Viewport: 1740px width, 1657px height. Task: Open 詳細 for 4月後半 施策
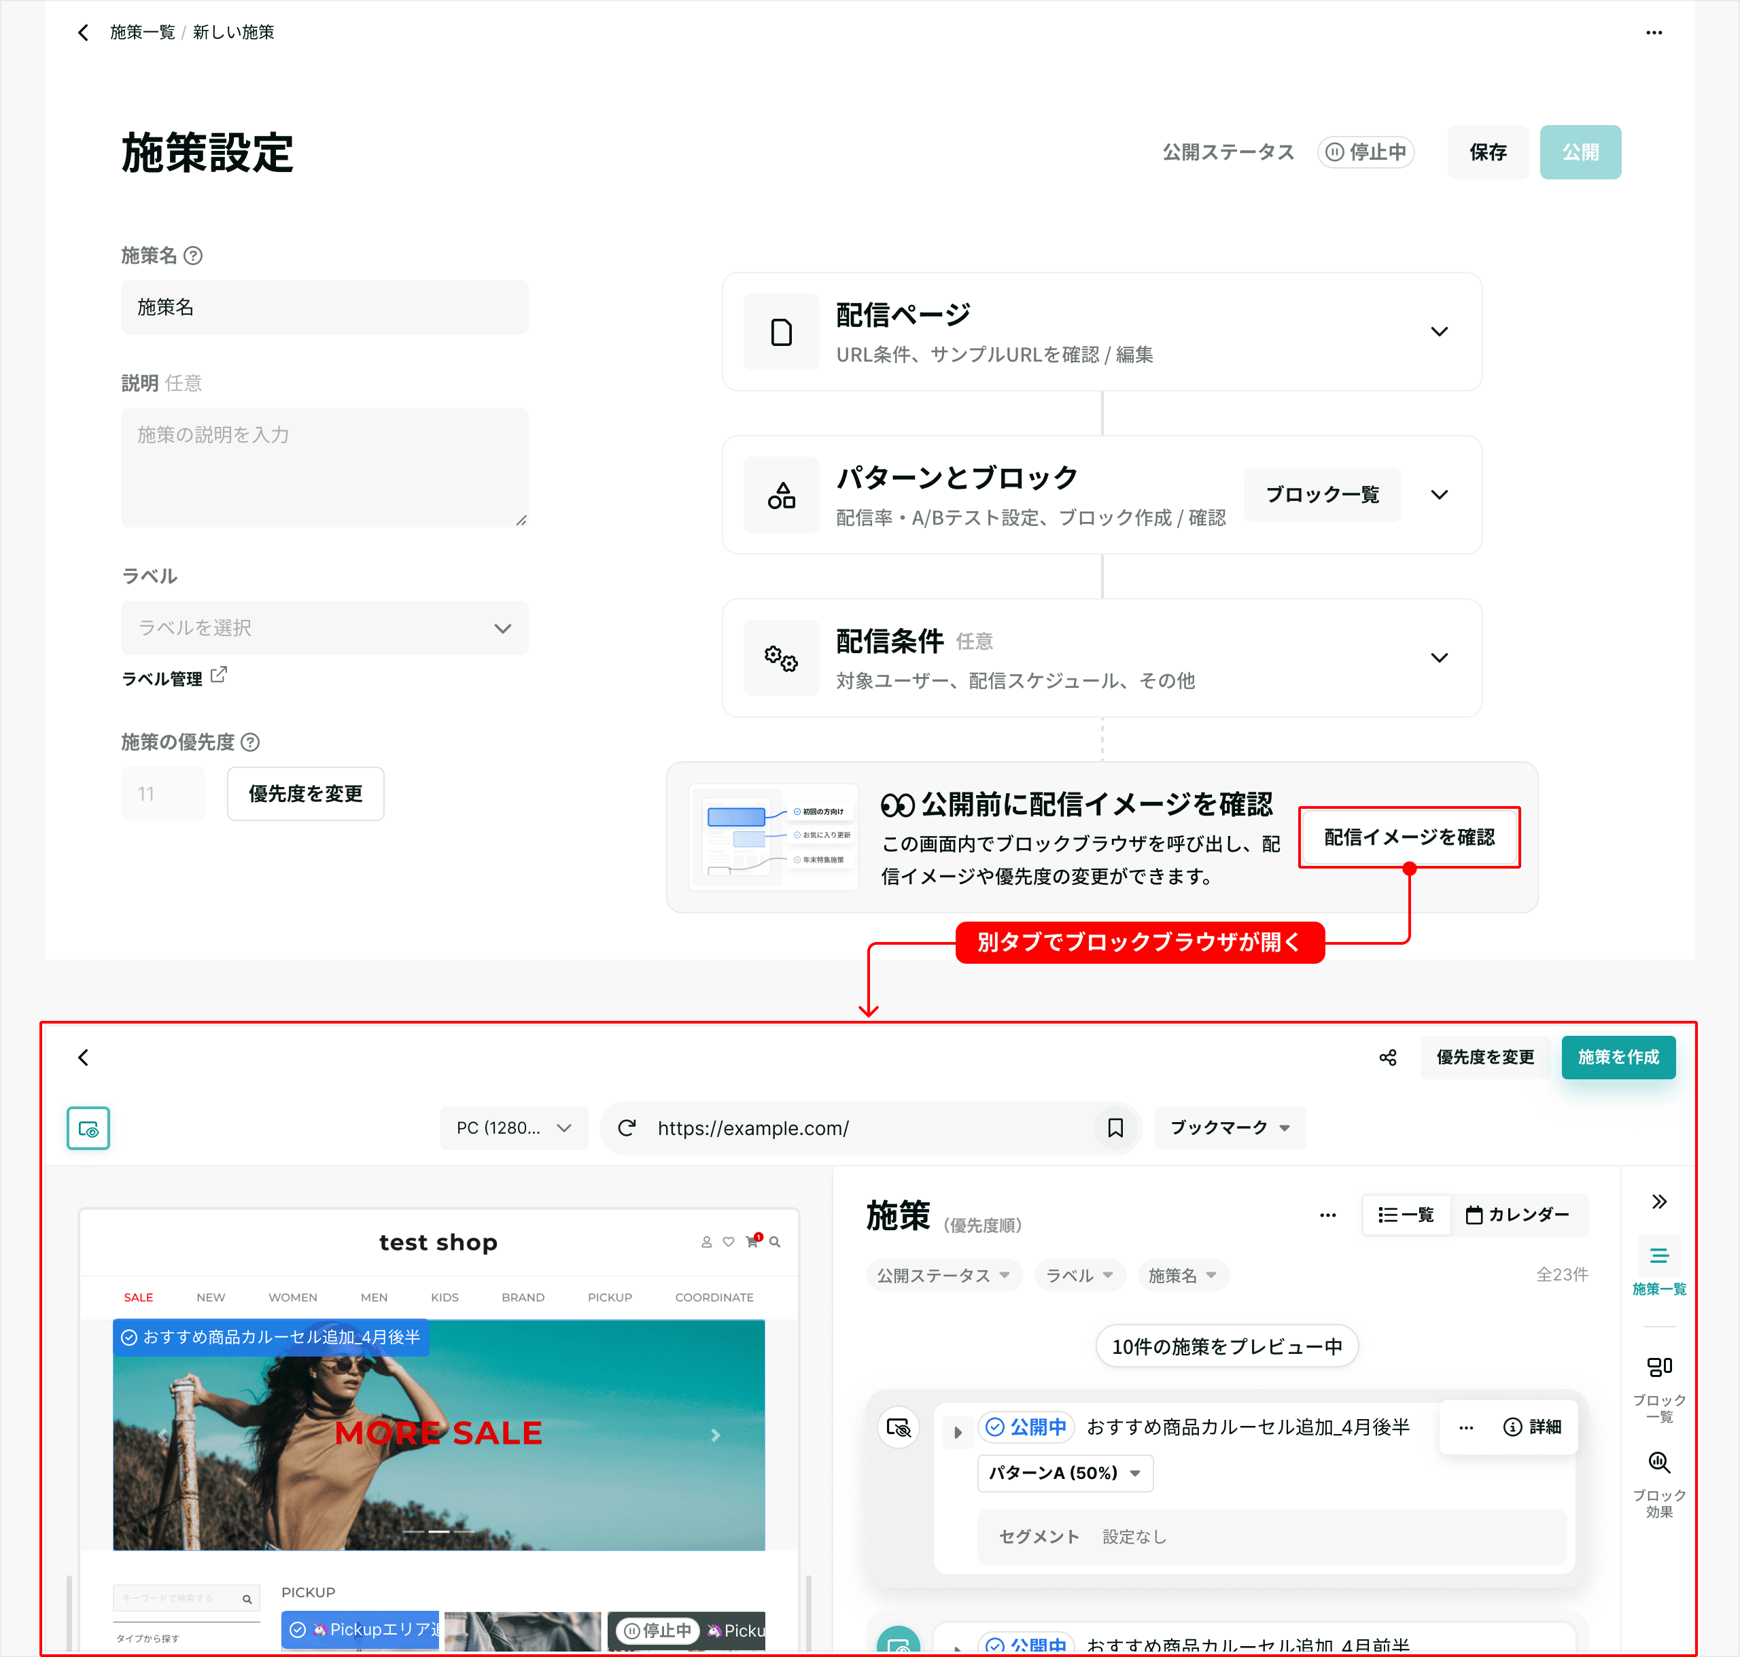tap(1533, 1427)
